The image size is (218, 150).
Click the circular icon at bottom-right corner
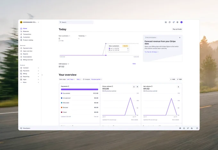197,128
